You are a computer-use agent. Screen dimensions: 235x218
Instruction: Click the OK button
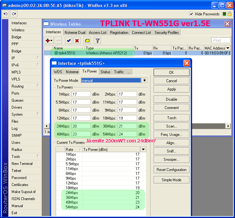tap(172, 73)
